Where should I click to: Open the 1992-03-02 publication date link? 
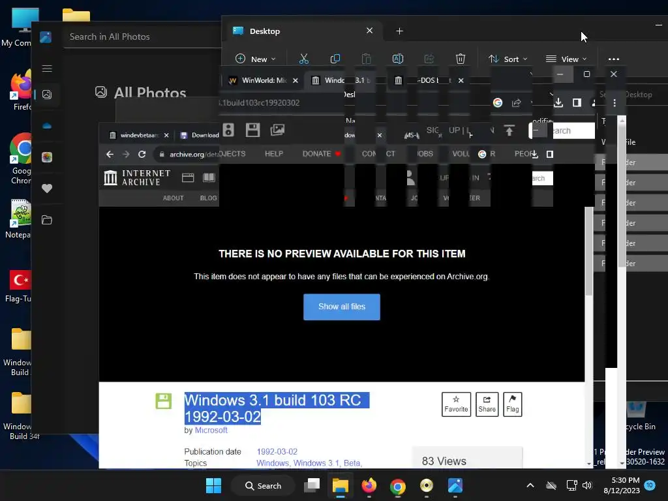pos(277,451)
